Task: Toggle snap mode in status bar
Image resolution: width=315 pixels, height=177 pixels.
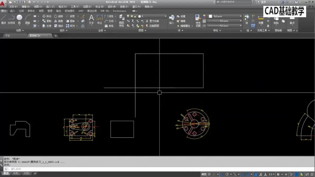Action: [x=214, y=174]
